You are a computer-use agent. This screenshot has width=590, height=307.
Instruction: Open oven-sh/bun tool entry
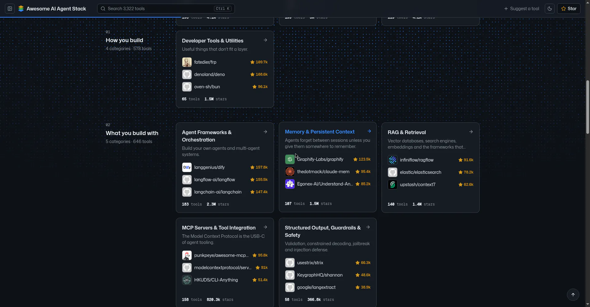pyautogui.click(x=225, y=87)
